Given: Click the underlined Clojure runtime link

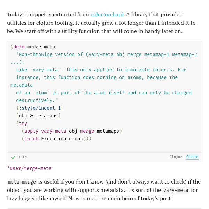Looking at the screenshot, I should [x=192, y=157].
